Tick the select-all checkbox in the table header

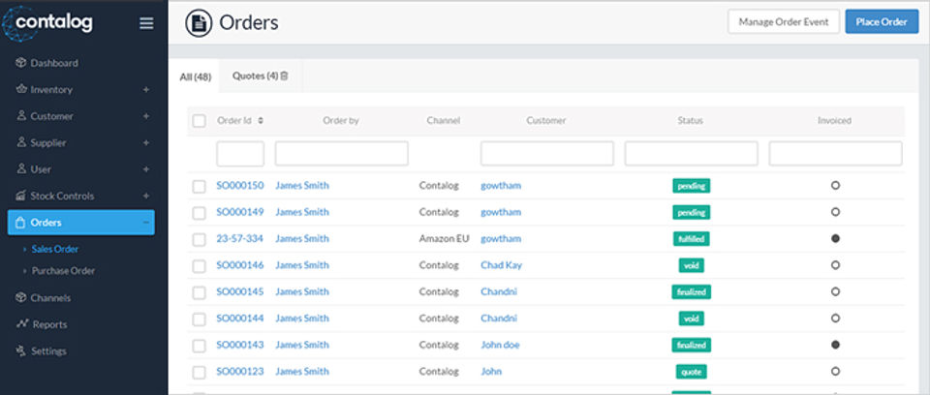(199, 121)
